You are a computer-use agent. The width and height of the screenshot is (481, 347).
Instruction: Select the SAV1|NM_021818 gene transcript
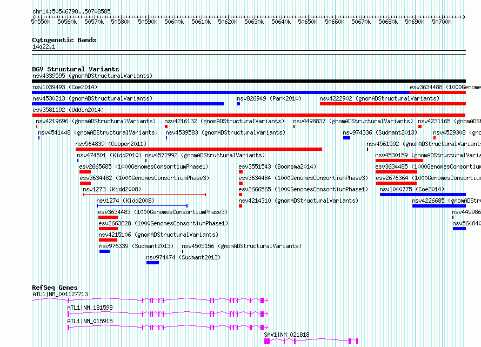[311, 341]
